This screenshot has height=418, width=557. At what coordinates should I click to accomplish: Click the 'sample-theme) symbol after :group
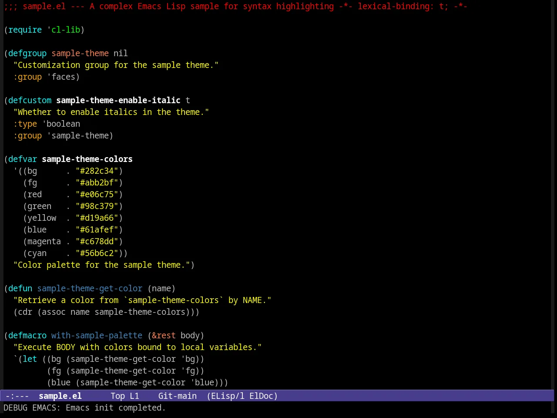click(80, 135)
